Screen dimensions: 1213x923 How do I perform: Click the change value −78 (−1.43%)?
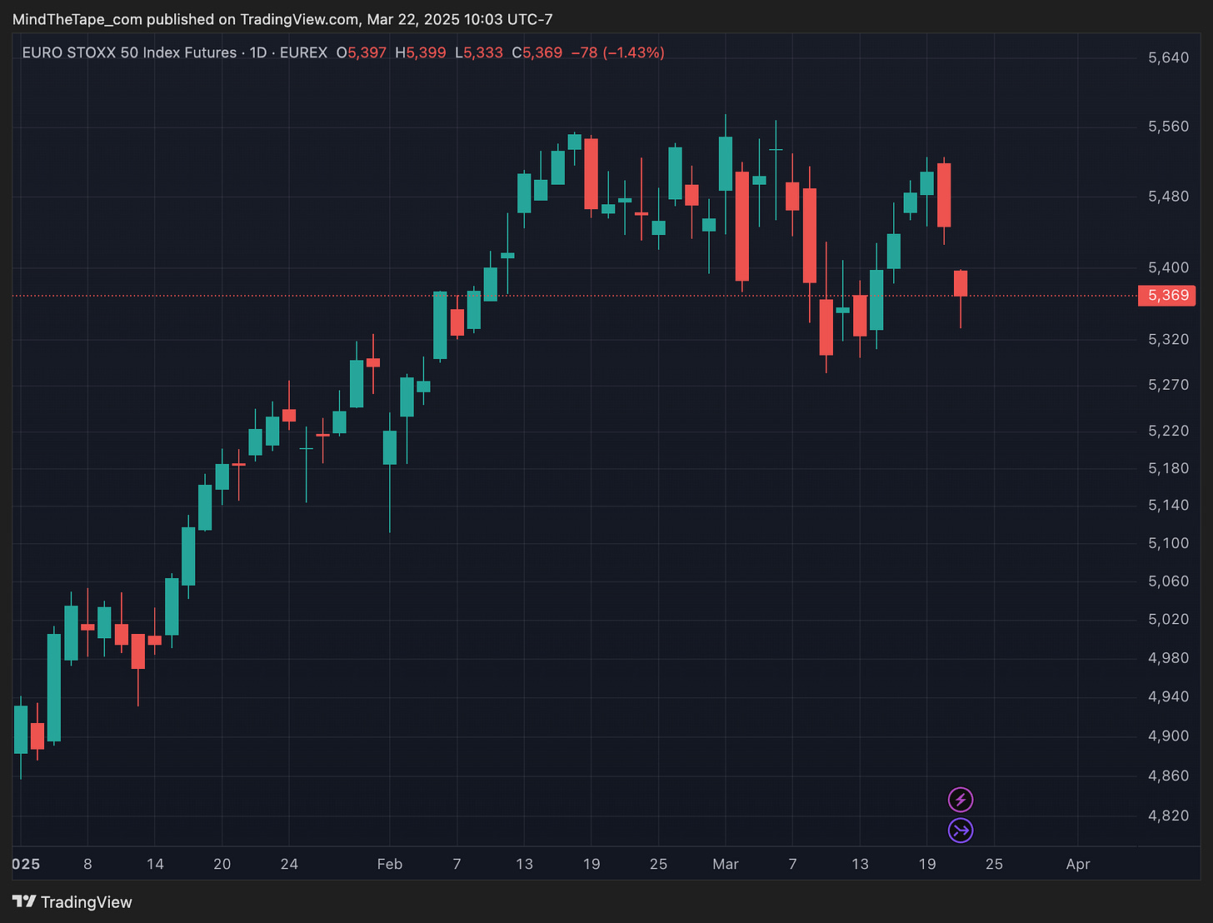click(x=617, y=52)
